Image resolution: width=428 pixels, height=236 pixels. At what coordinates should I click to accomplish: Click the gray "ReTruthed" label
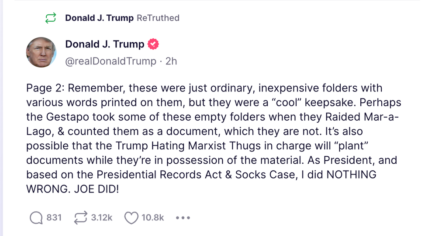click(158, 18)
